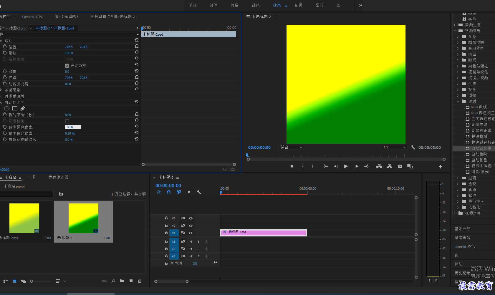Step forward one frame in program monitor
495x295 pixels.
(x=356, y=166)
